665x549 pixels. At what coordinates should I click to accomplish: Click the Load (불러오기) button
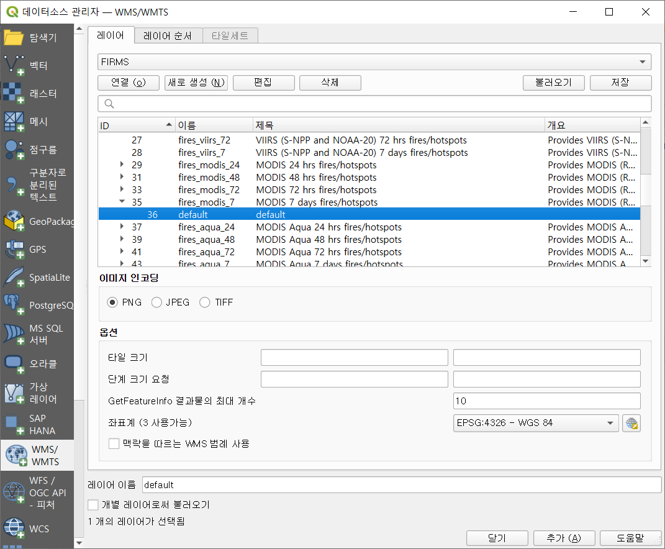coord(553,83)
